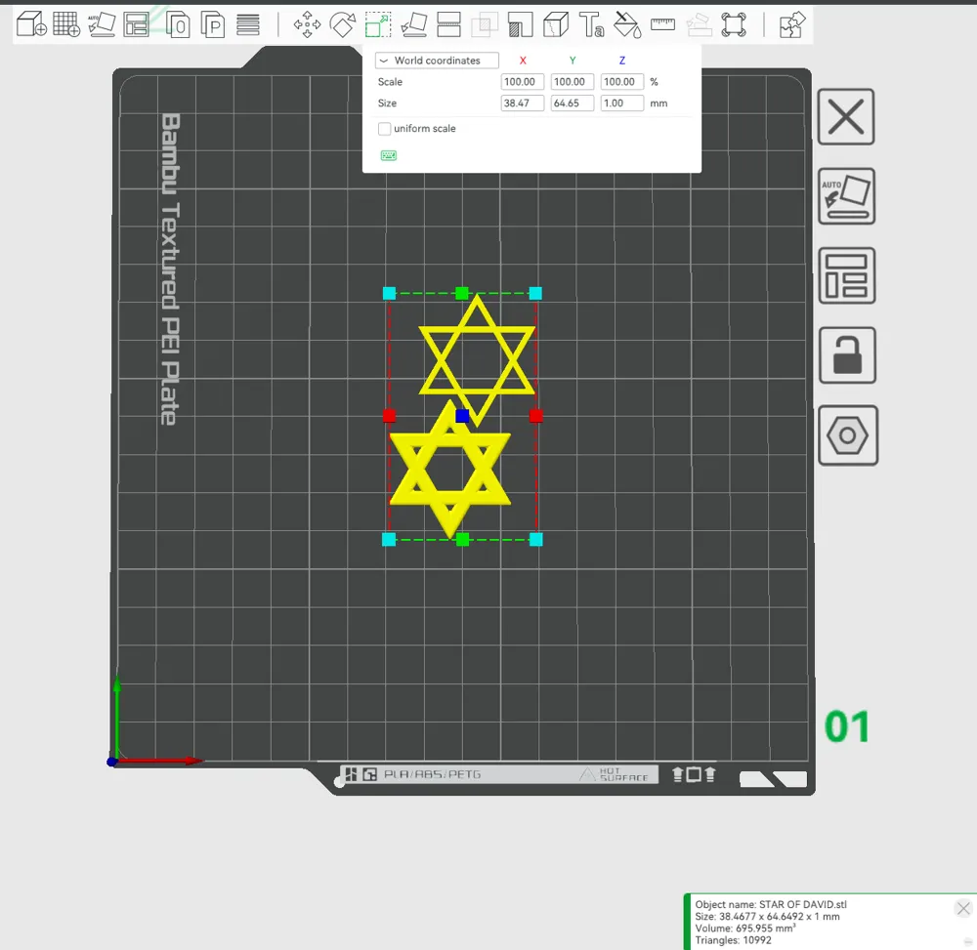Enable the uniform scale checkbox
977x950 pixels.
[x=385, y=128]
